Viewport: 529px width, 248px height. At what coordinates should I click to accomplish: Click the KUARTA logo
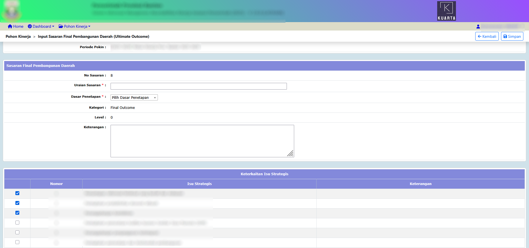click(x=446, y=11)
